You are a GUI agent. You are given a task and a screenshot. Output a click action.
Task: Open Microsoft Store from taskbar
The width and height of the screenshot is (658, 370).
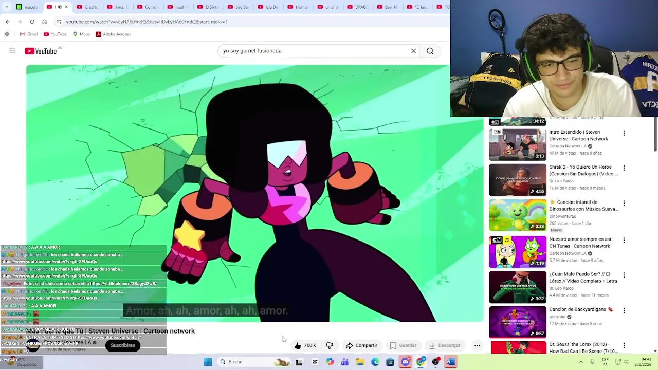coord(390,362)
